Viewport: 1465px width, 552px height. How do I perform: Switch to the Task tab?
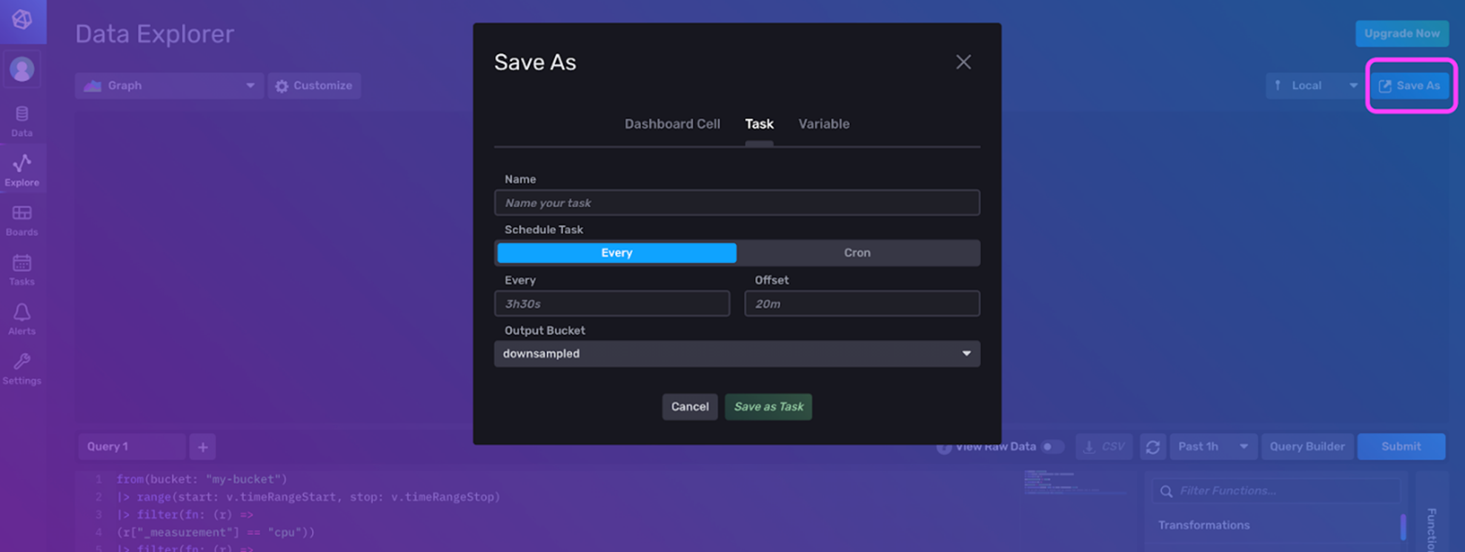759,124
